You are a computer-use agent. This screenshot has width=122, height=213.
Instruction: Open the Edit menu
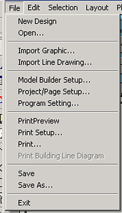tap(34, 8)
